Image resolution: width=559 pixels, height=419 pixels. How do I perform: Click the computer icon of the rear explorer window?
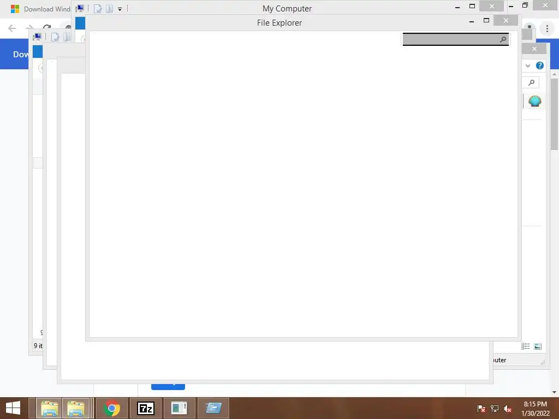(x=37, y=37)
